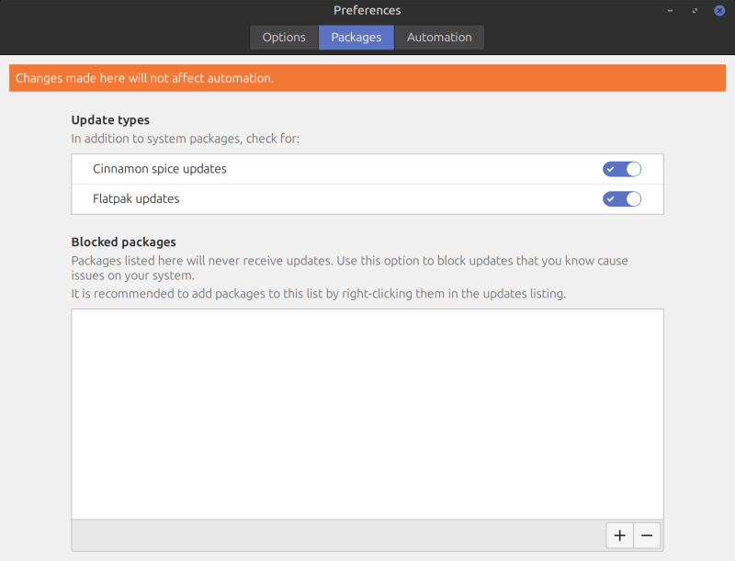Click the Flatpak updates row
The image size is (735, 561).
[276, 199]
